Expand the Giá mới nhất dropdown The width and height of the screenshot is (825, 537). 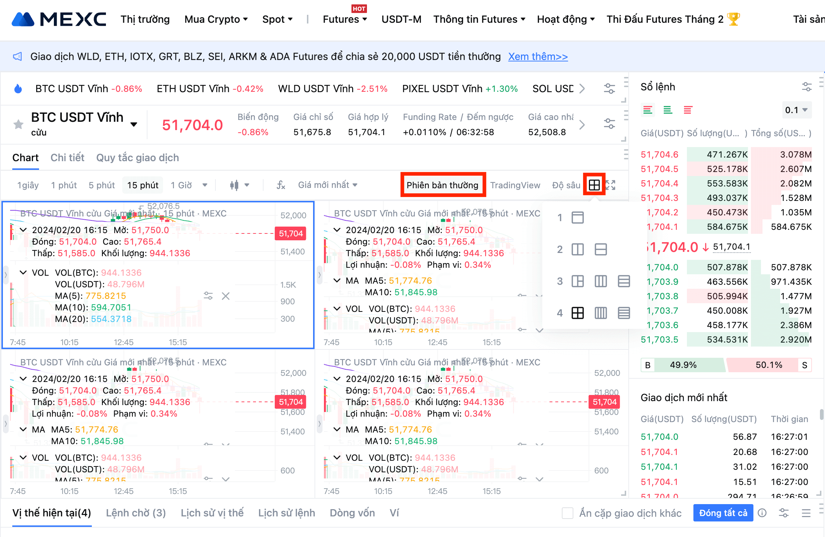[328, 185]
